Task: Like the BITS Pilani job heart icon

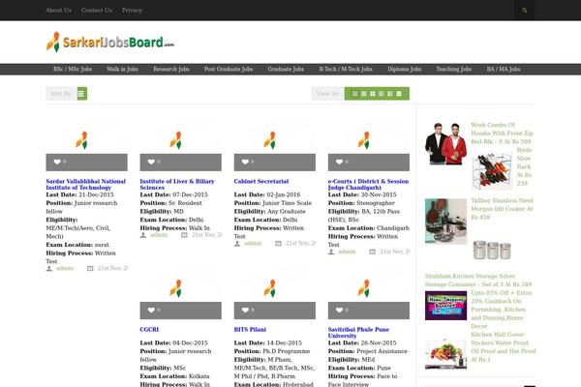Action: click(x=245, y=310)
